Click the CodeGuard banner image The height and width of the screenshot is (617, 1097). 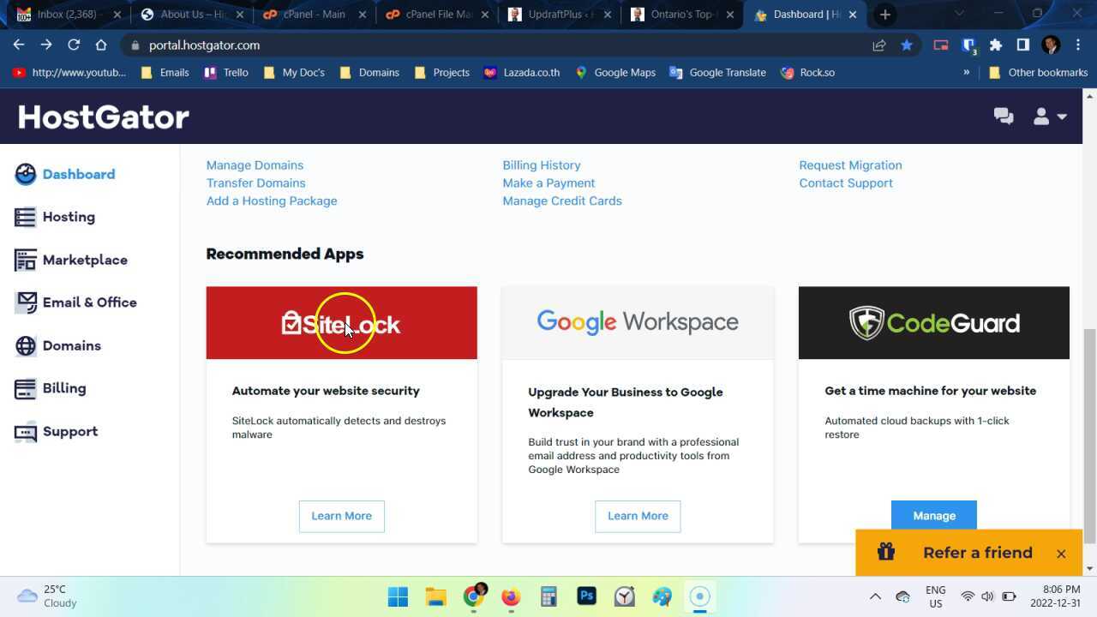point(934,323)
